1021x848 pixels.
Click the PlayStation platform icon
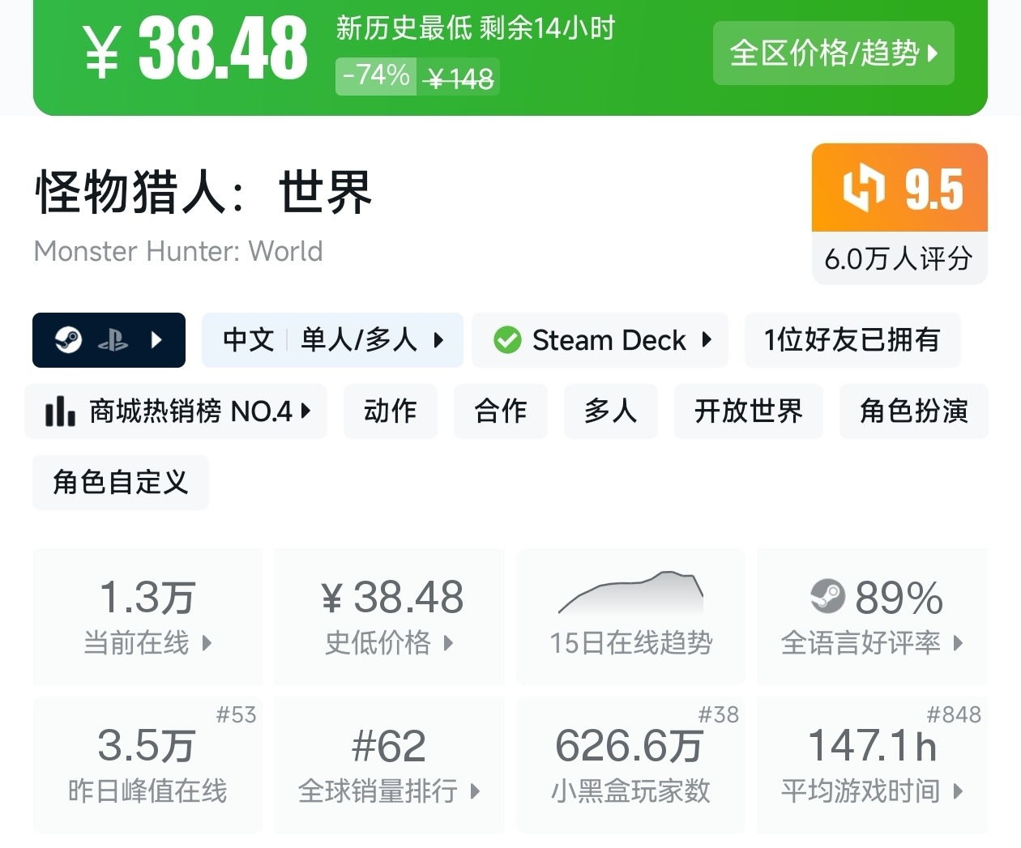(113, 341)
